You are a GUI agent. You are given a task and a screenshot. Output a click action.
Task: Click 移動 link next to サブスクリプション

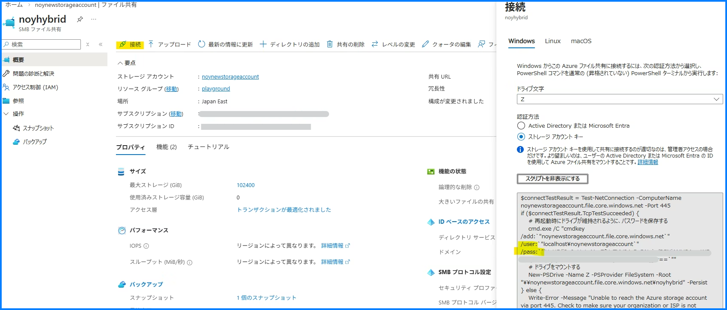pos(176,114)
